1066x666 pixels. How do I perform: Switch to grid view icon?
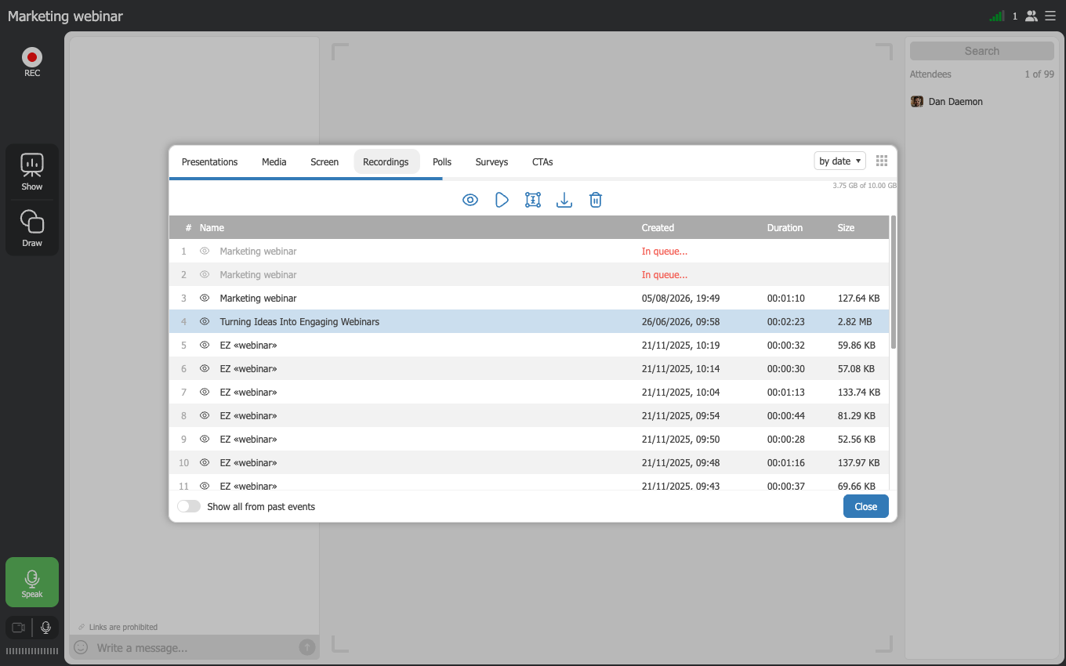882,161
